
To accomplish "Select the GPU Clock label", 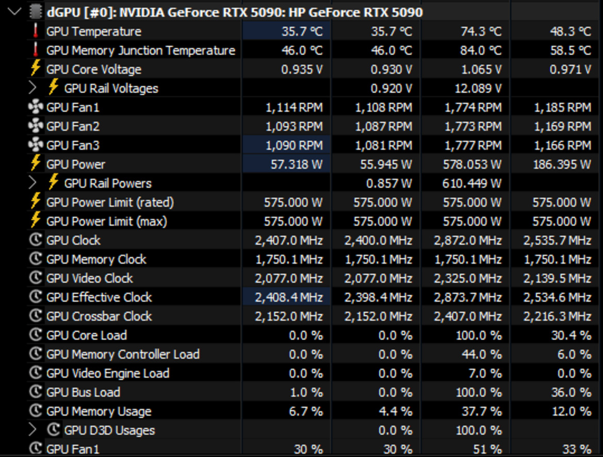I will 73,241.
